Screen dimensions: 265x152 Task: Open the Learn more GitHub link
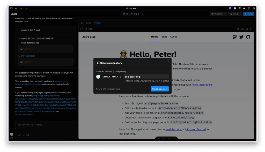[x=115, y=89]
